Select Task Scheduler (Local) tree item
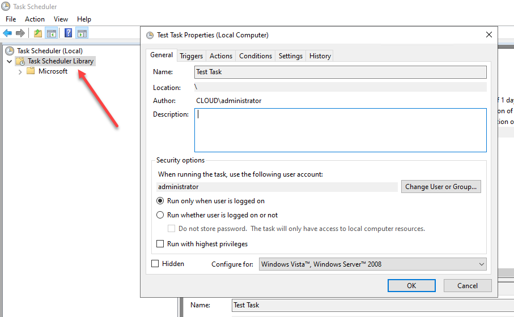514x317 pixels. (x=50, y=51)
